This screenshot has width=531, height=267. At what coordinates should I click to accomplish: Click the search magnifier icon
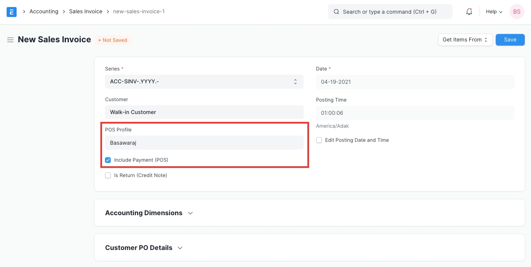336,12
